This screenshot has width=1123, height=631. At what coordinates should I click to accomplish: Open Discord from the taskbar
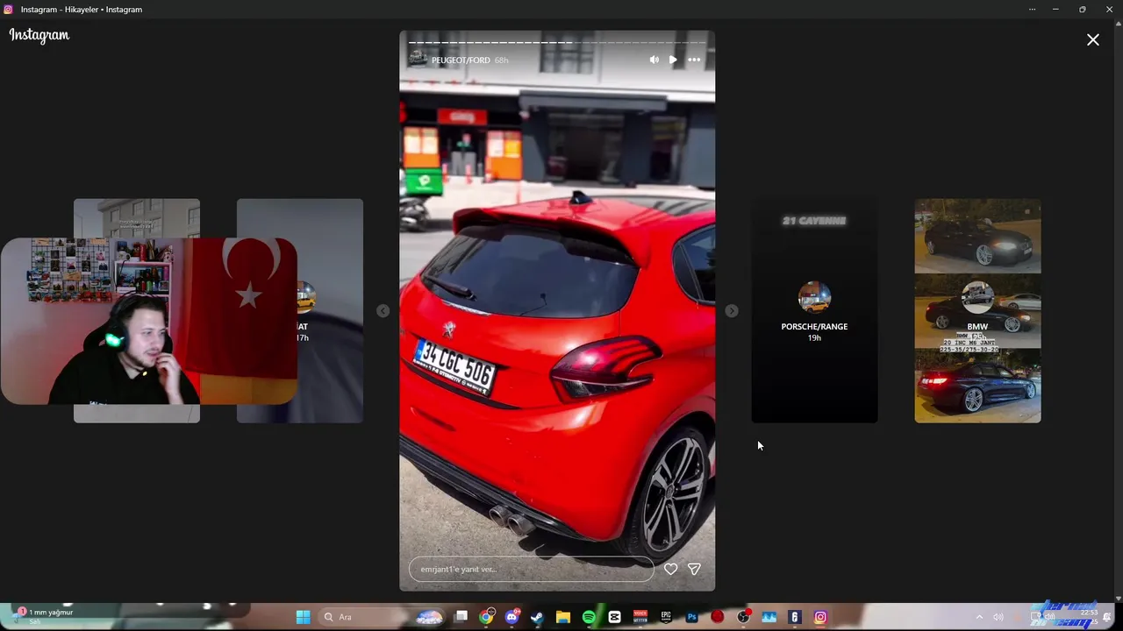[511, 617]
